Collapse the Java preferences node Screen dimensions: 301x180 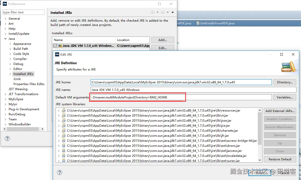[x=5, y=39]
